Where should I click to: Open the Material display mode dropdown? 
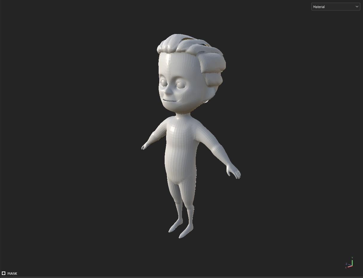333,7
